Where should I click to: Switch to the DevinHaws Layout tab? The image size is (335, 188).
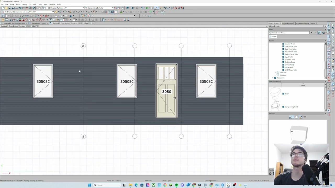tap(39, 23)
